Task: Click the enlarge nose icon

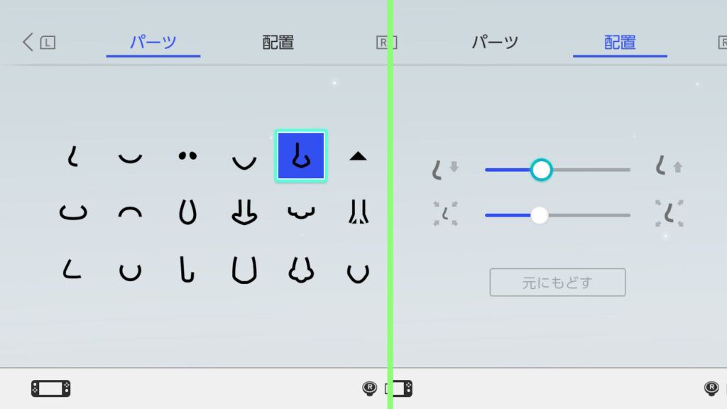Action: tap(669, 213)
